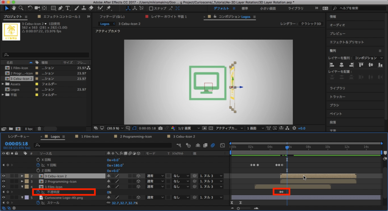The image size is (388, 211).
Task: Hide the 3 Cebu-Icon 2 layer
Action: click(4, 176)
